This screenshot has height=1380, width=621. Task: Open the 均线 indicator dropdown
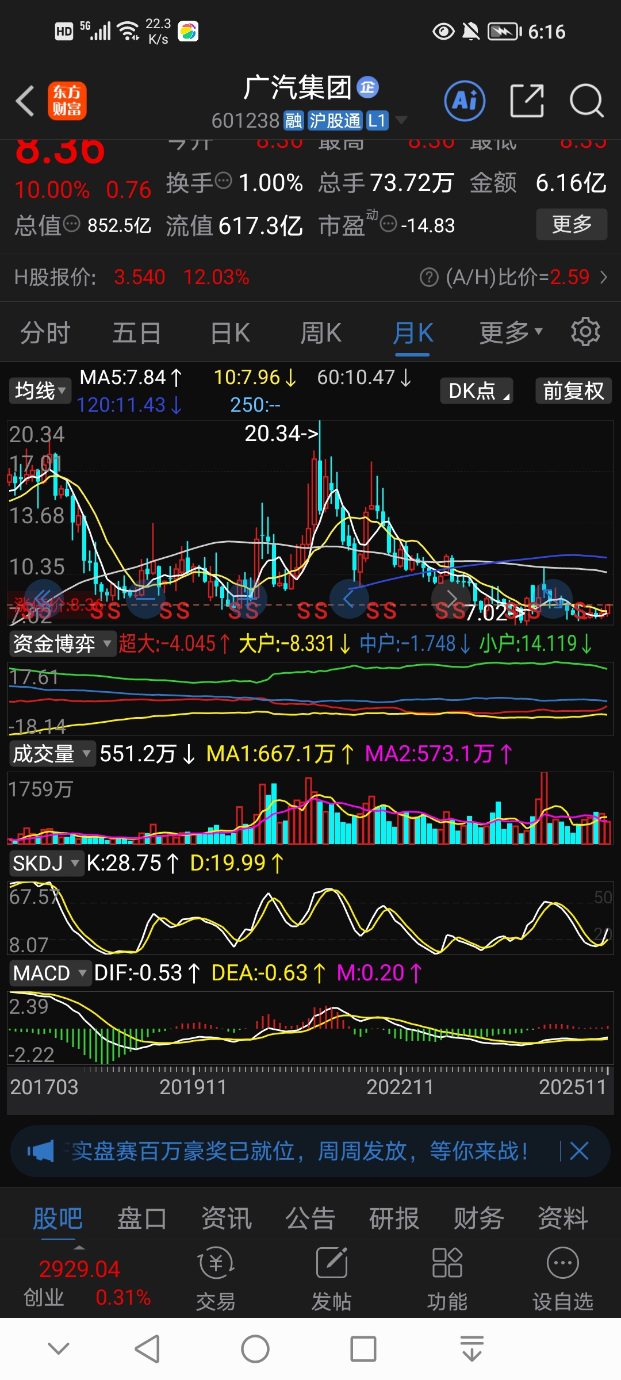point(40,391)
